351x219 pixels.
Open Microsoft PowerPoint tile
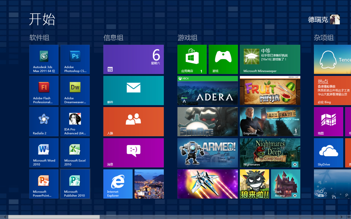(44, 184)
